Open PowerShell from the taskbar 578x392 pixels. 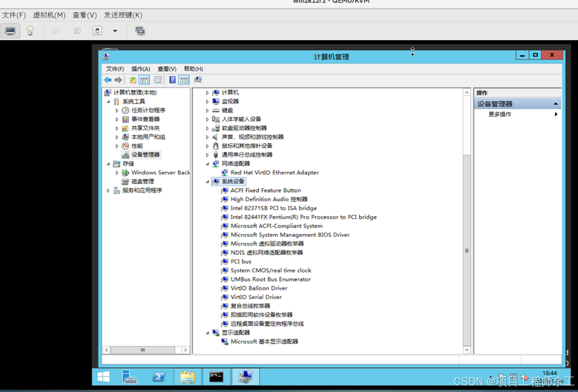159,377
